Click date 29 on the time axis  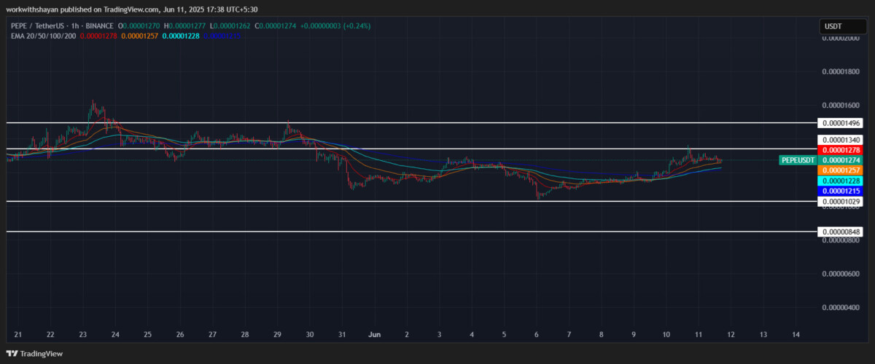tap(277, 334)
